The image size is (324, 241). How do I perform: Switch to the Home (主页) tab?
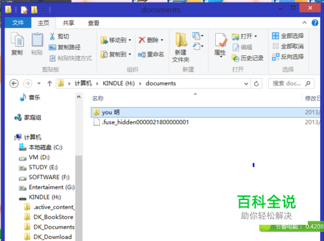(43, 23)
